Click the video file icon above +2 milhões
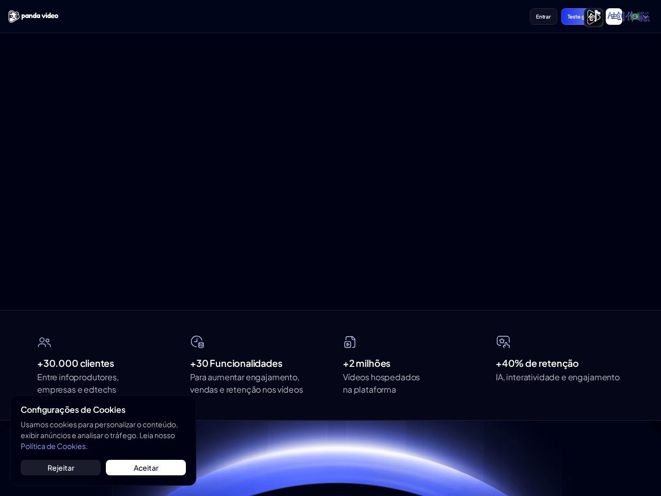The width and height of the screenshot is (661, 496). coord(350,342)
